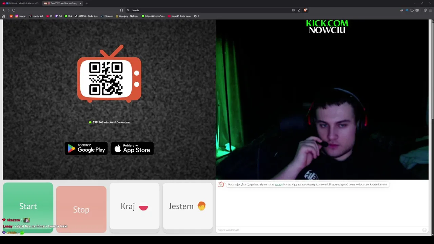Go back with the browser back arrow
The height and width of the screenshot is (244, 434).
point(4,10)
